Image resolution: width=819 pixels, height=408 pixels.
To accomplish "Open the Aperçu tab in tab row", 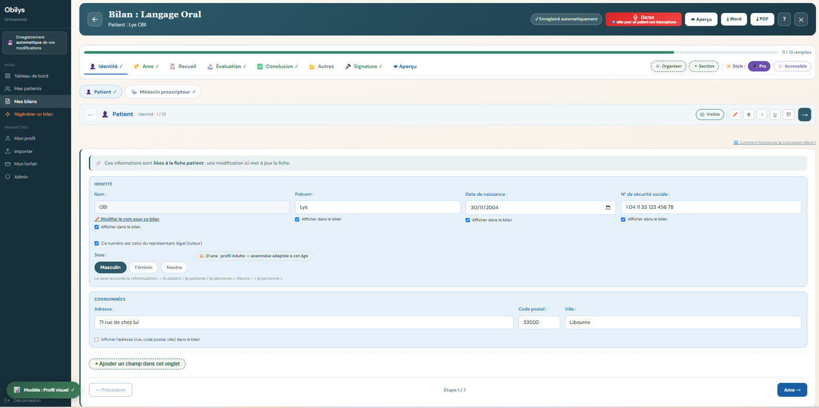I will click(x=405, y=67).
